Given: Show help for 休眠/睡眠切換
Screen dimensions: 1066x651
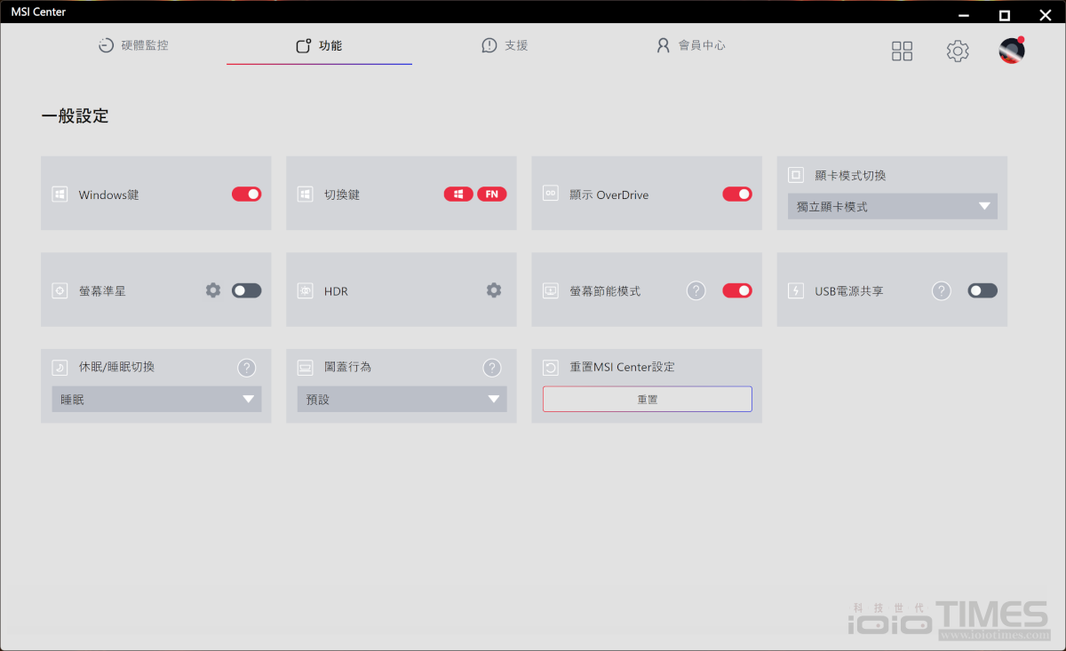Looking at the screenshot, I should click(247, 368).
